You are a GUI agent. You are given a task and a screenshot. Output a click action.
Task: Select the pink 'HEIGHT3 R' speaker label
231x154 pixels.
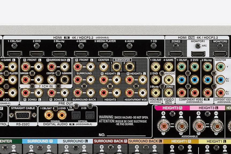(172, 108)
